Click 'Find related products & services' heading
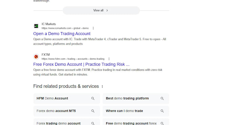Image resolution: width=230 pixels, height=125 pixels. coord(66,86)
